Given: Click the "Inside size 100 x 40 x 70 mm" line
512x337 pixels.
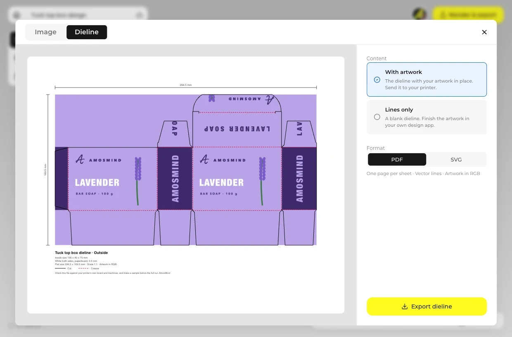Looking at the screenshot, I should [71, 258].
